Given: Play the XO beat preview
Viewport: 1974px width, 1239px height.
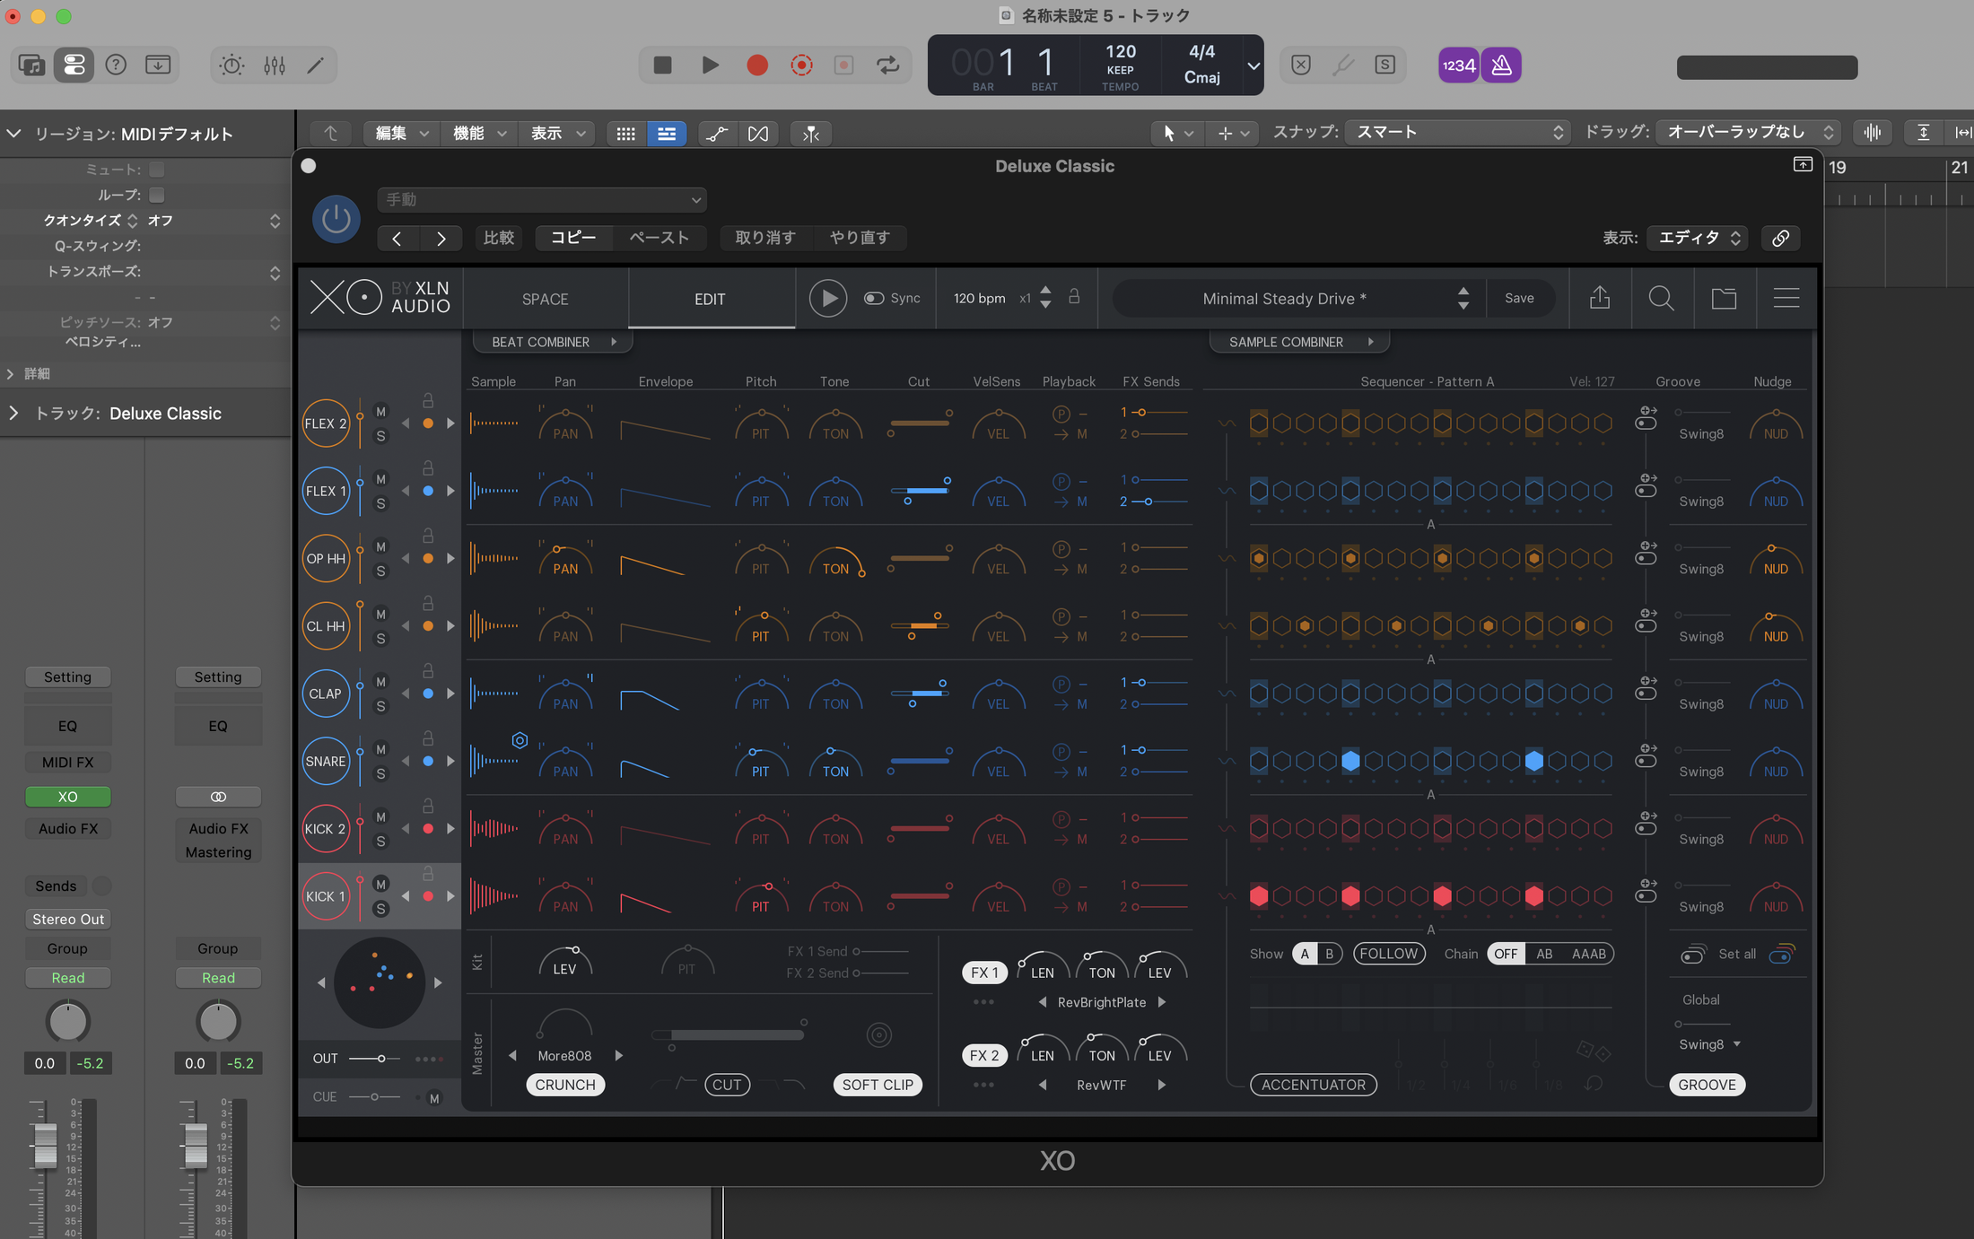Looking at the screenshot, I should (827, 298).
